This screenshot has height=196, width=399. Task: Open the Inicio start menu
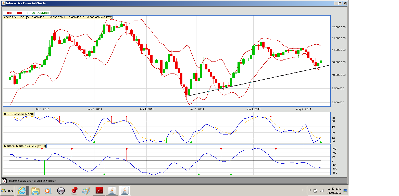coord(7,191)
